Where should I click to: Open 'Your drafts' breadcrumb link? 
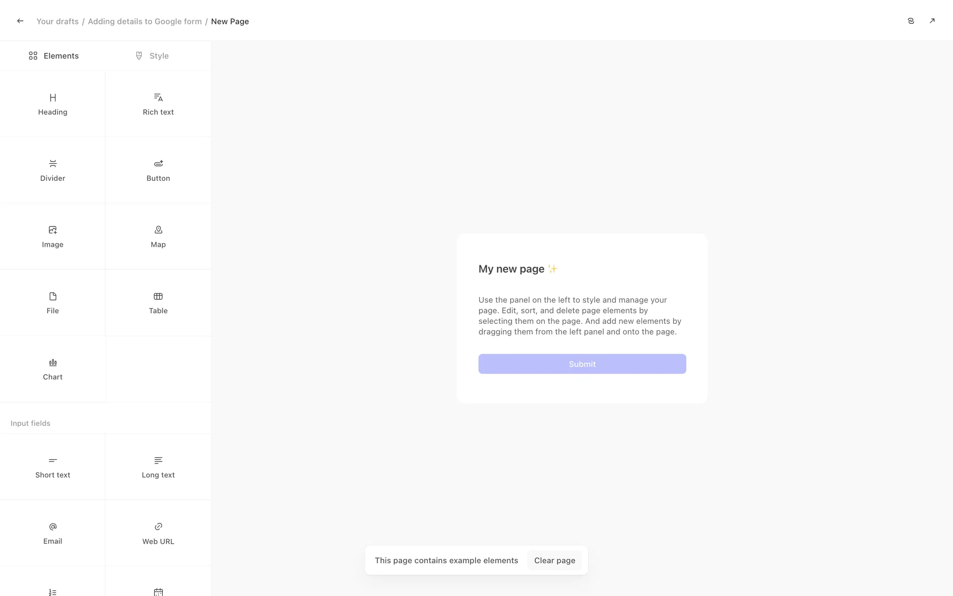pos(58,21)
